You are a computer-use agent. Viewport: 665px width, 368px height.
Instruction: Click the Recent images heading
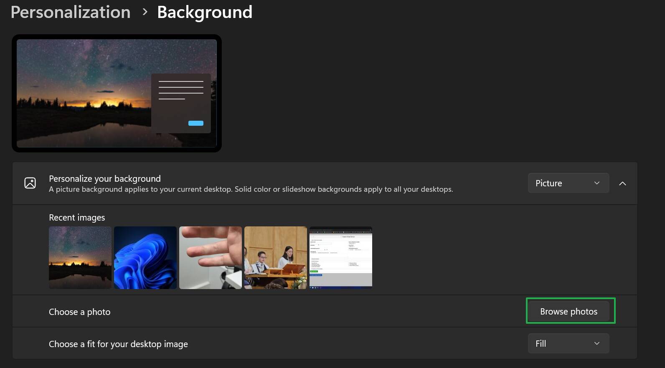[x=77, y=217]
